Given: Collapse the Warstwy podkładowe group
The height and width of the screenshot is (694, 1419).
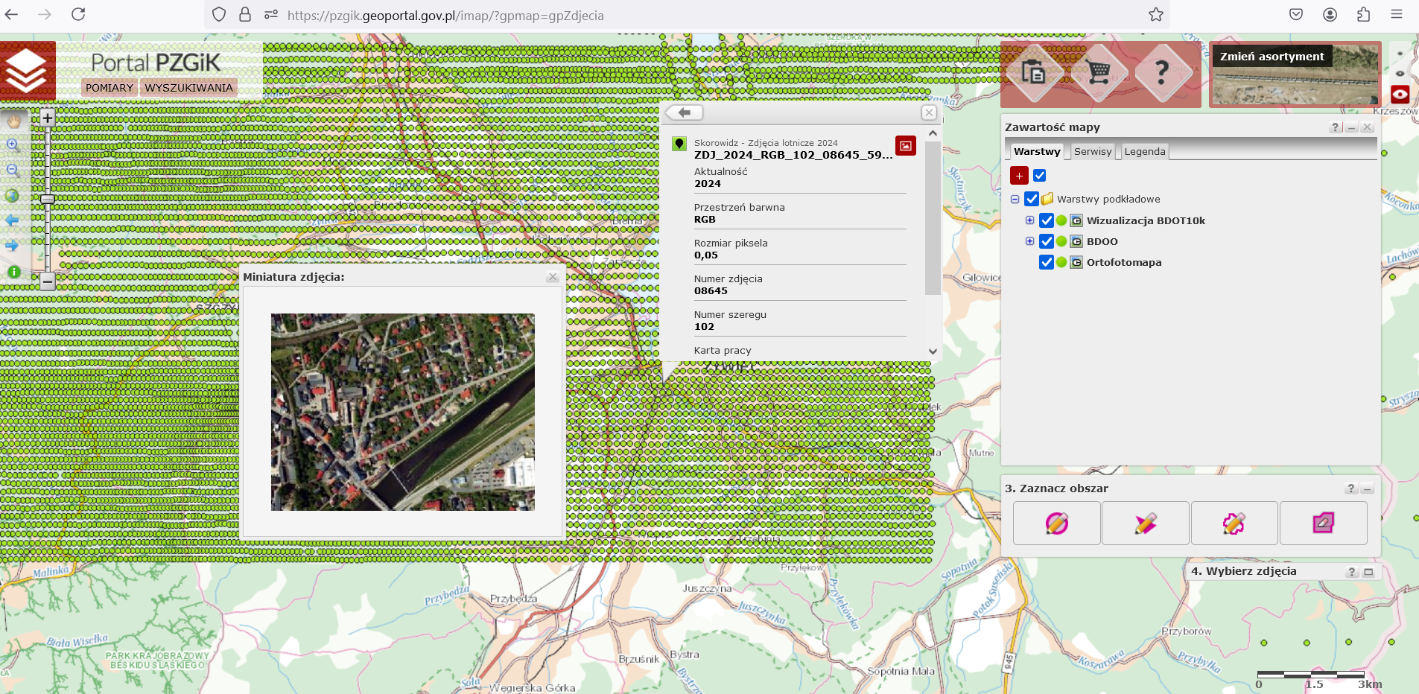Looking at the screenshot, I should click(x=1015, y=200).
